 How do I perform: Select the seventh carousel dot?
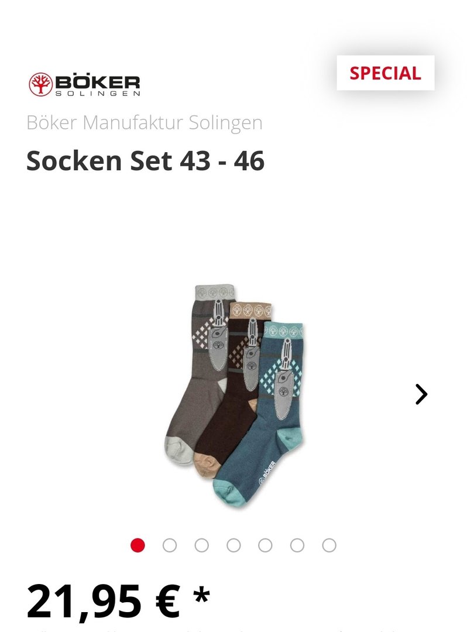(x=329, y=545)
